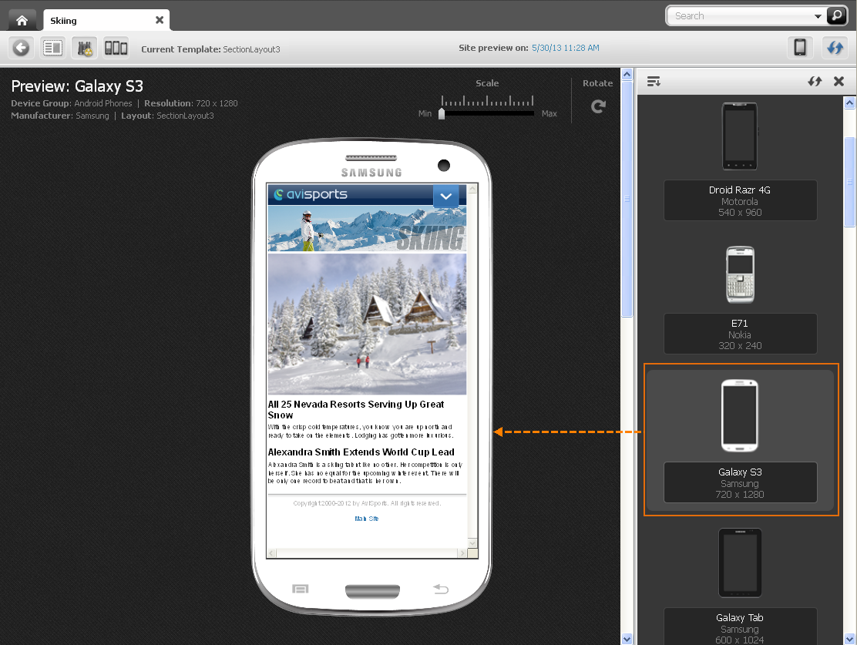
Task: Tap the phone's back hardware key
Action: pos(441,589)
